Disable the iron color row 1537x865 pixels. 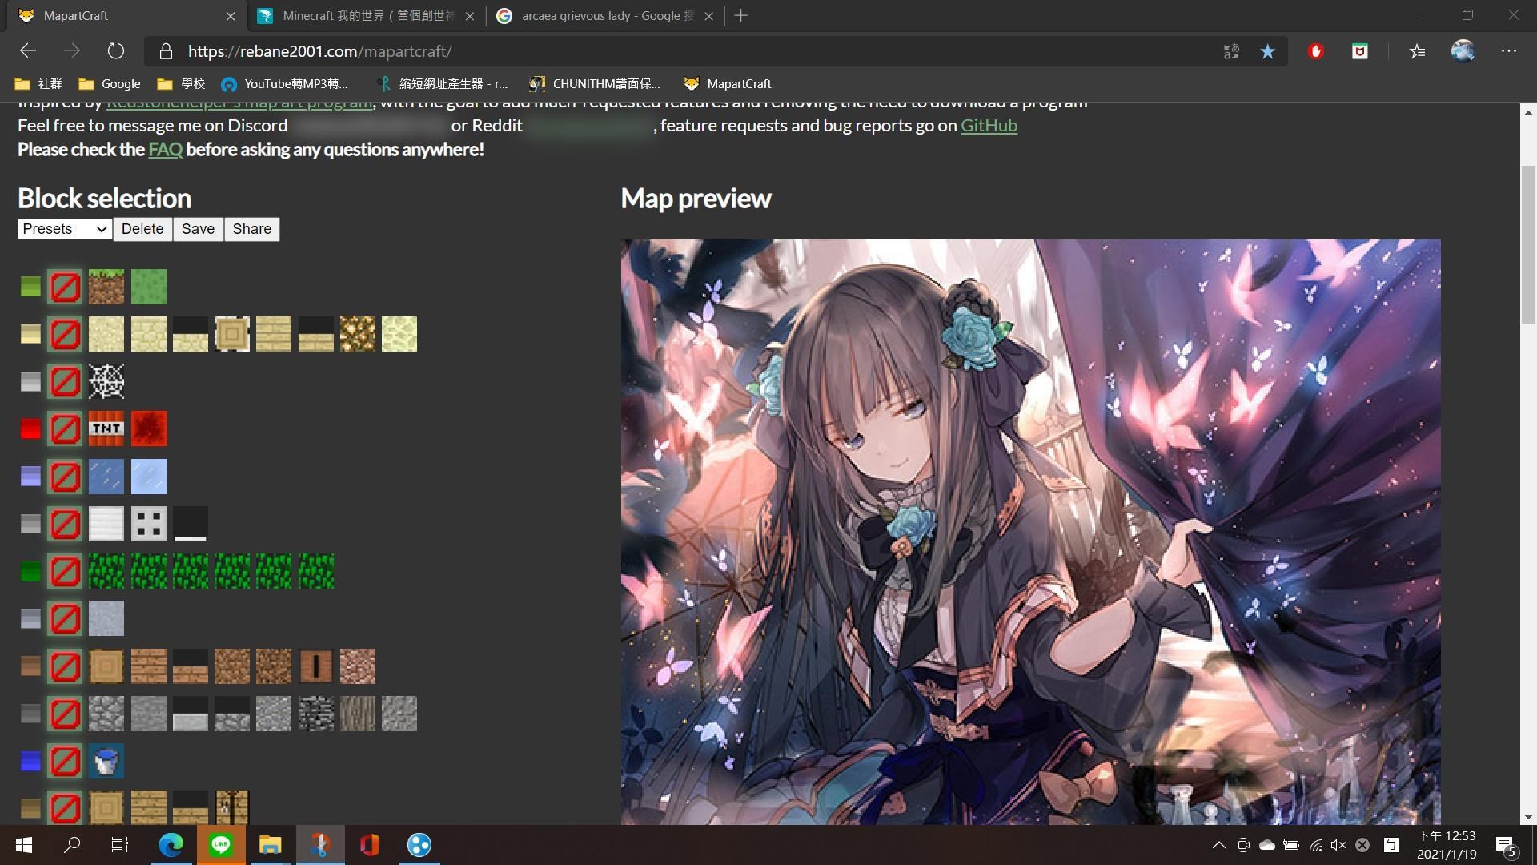(x=65, y=524)
